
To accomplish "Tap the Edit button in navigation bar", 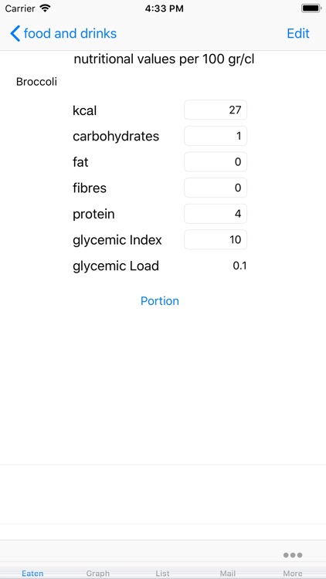I will click(298, 34).
